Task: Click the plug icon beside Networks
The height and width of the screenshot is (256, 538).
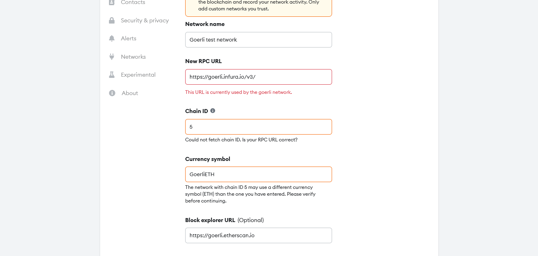Action: tap(112, 57)
